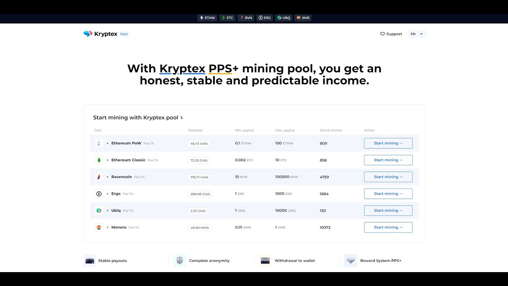Click the Monero coin icon
508x286 pixels.
tap(99, 227)
